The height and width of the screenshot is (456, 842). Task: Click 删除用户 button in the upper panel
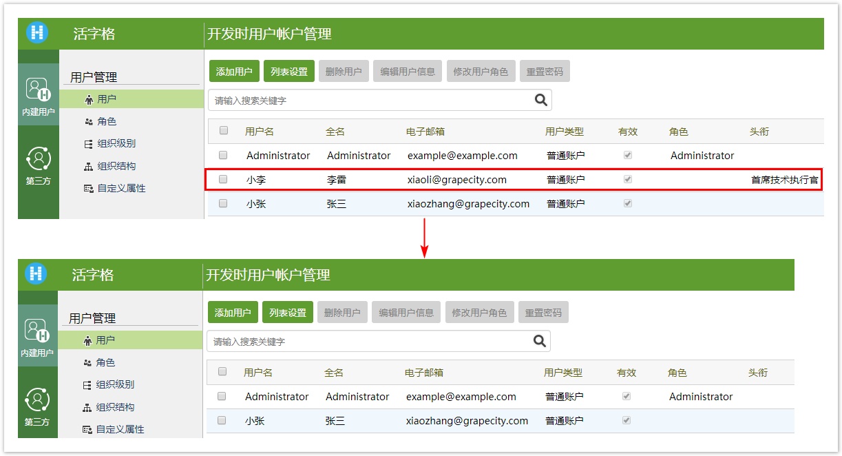343,71
